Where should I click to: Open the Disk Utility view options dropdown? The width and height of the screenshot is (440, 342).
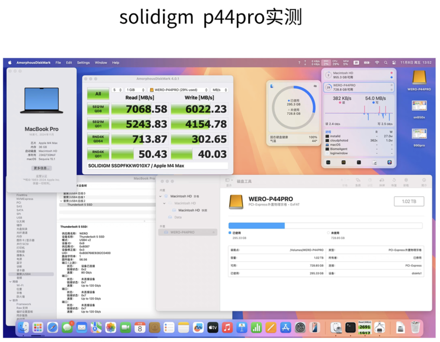coord(229,180)
